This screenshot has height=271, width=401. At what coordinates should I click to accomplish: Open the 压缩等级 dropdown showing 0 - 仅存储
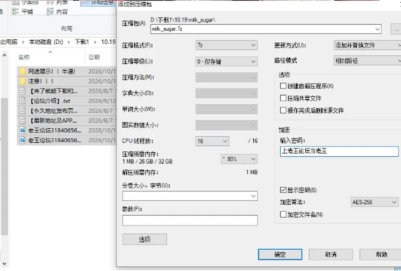[226, 62]
